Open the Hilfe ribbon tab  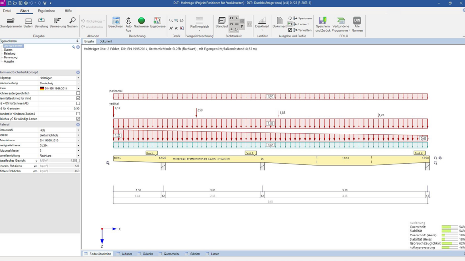click(x=68, y=11)
